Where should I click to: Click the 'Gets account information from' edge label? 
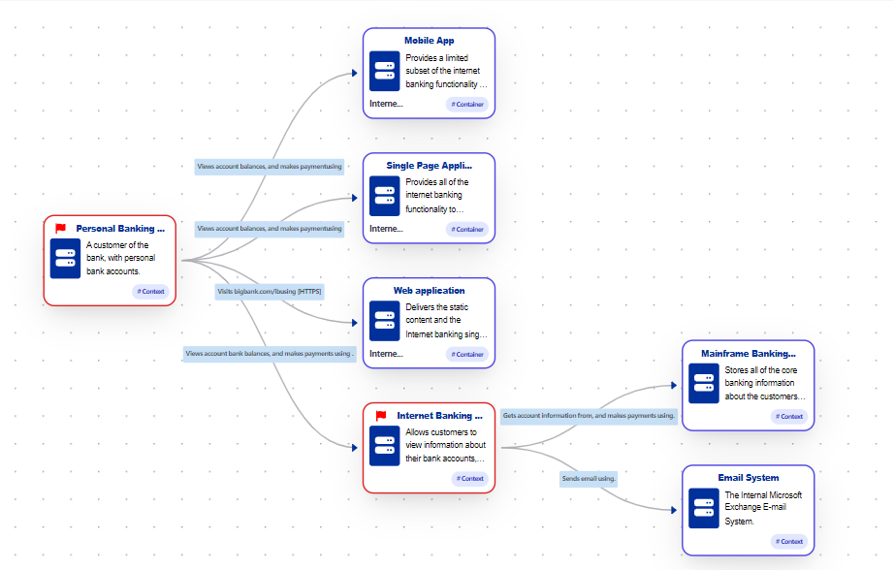tap(589, 416)
